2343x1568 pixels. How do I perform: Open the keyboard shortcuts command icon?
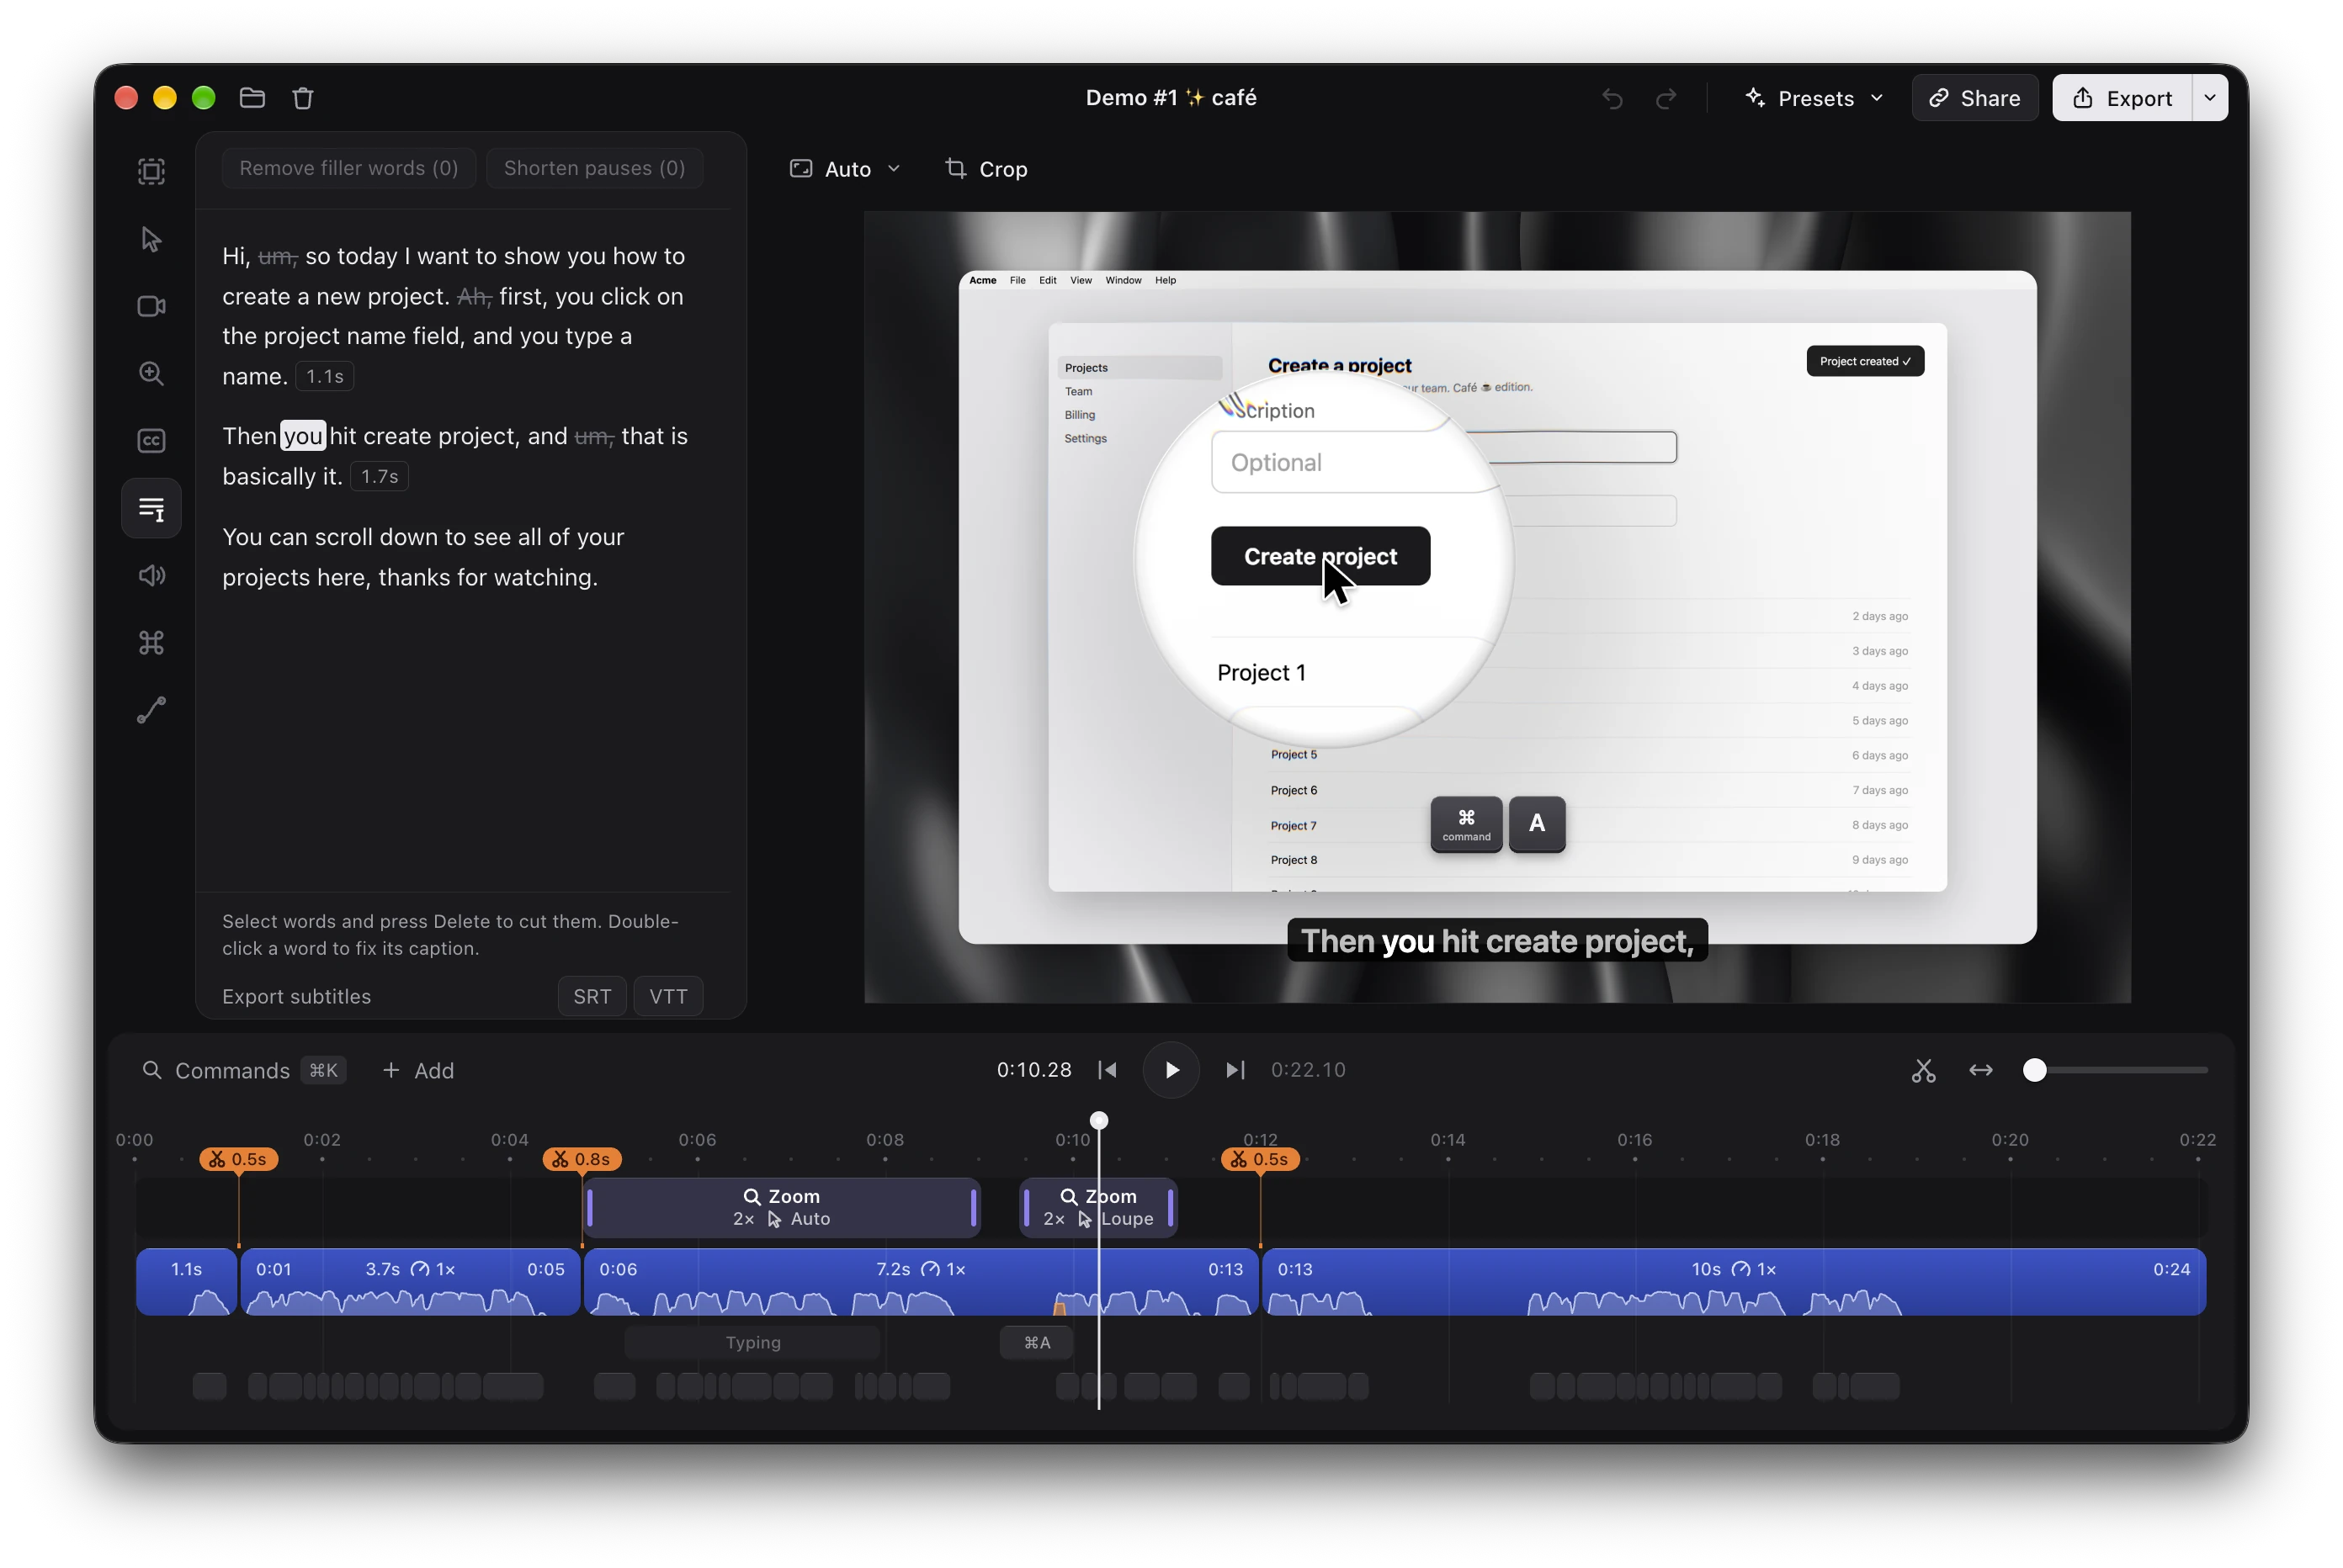tap(151, 642)
